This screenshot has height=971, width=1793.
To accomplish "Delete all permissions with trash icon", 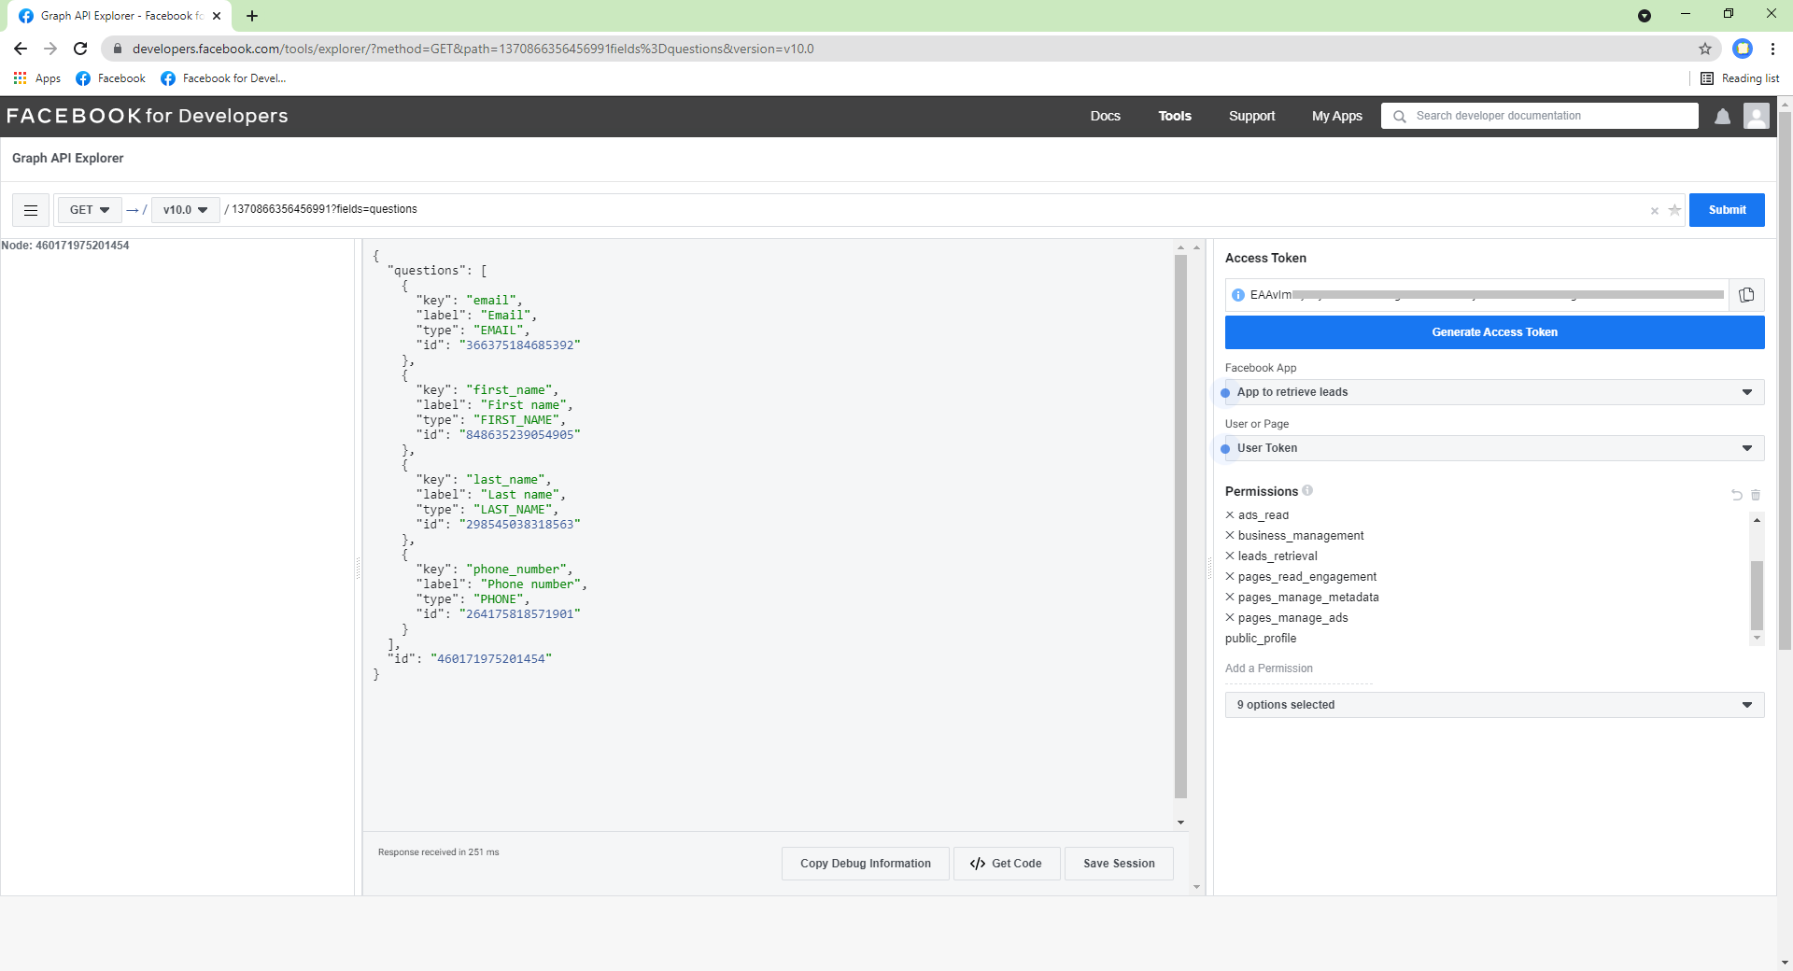I will click(x=1756, y=495).
